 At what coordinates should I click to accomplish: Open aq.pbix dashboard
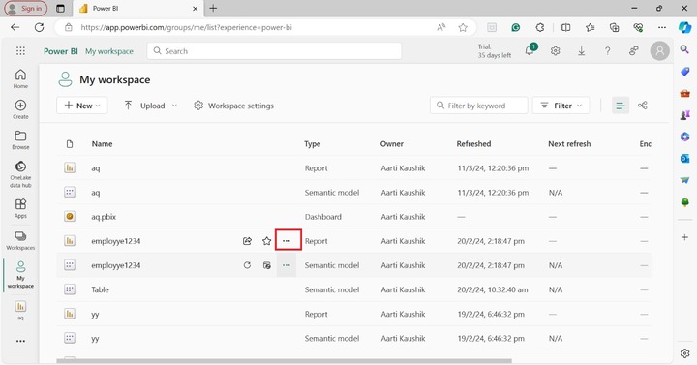[104, 217]
